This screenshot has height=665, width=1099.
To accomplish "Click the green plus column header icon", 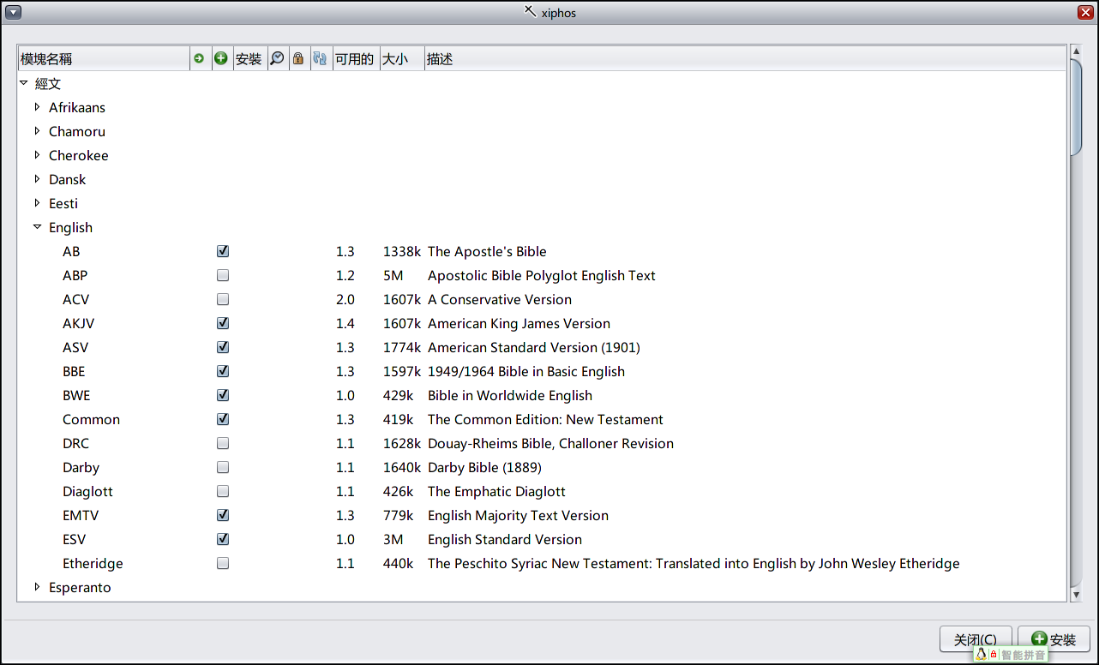I will [221, 58].
